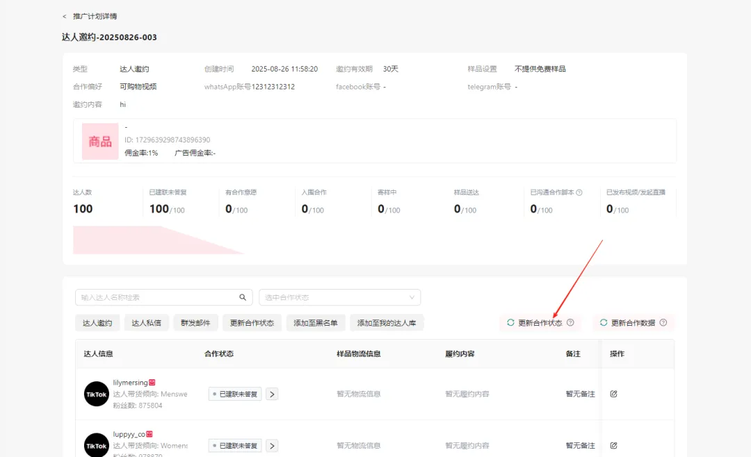Click the 达人信息 column header
751x457 pixels.
point(98,354)
